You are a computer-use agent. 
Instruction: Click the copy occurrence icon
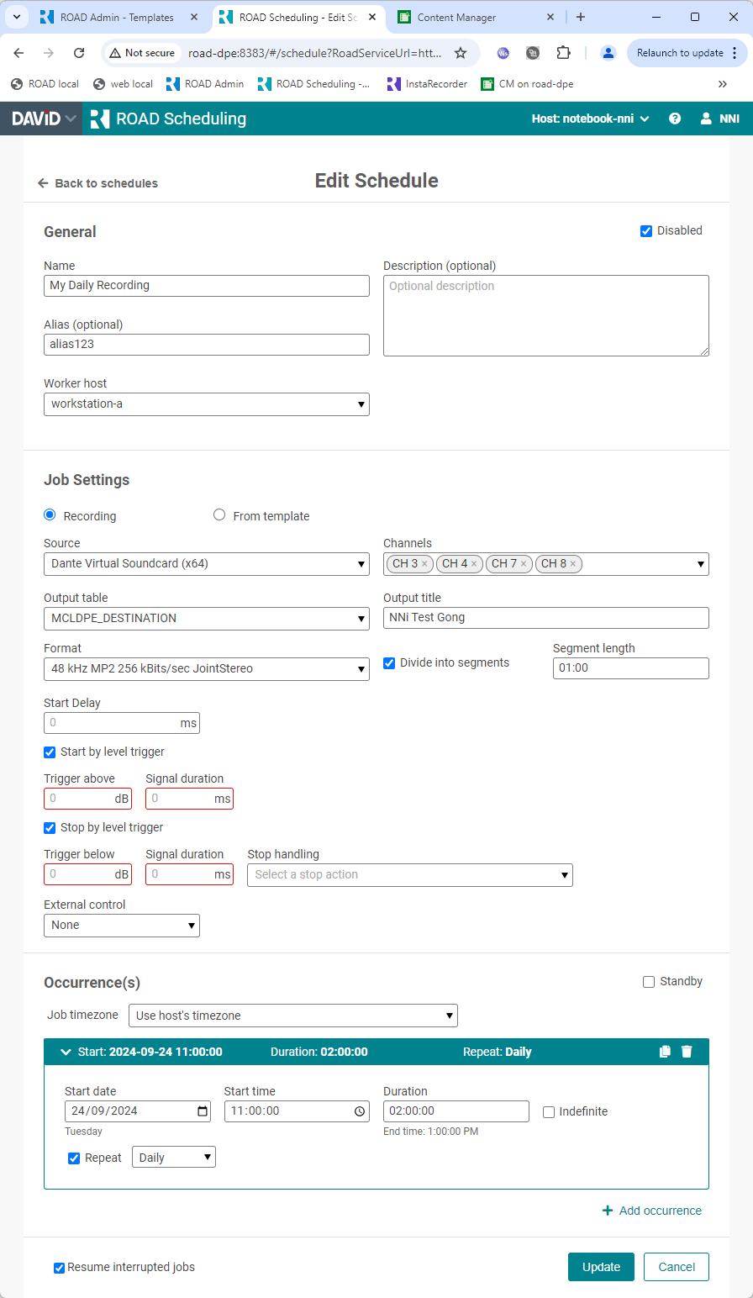coord(665,1052)
